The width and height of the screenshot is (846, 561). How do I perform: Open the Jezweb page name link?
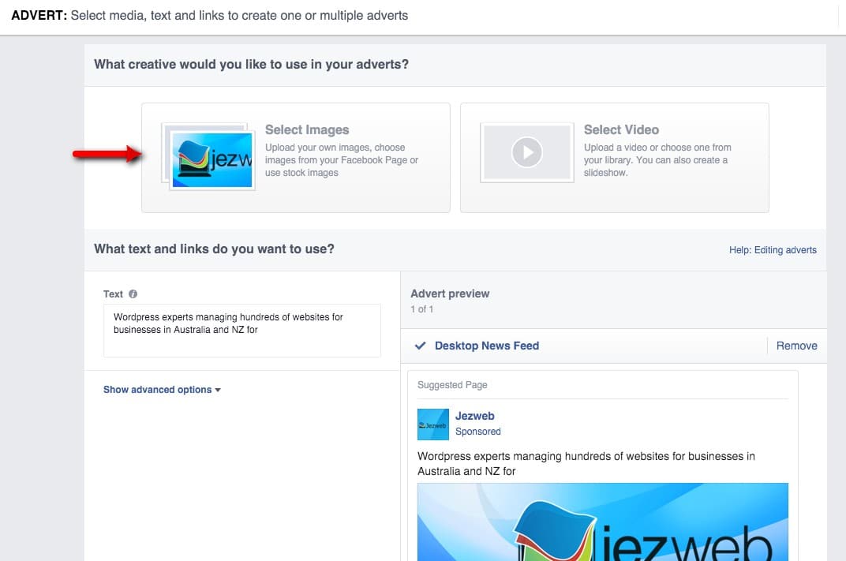coord(475,416)
